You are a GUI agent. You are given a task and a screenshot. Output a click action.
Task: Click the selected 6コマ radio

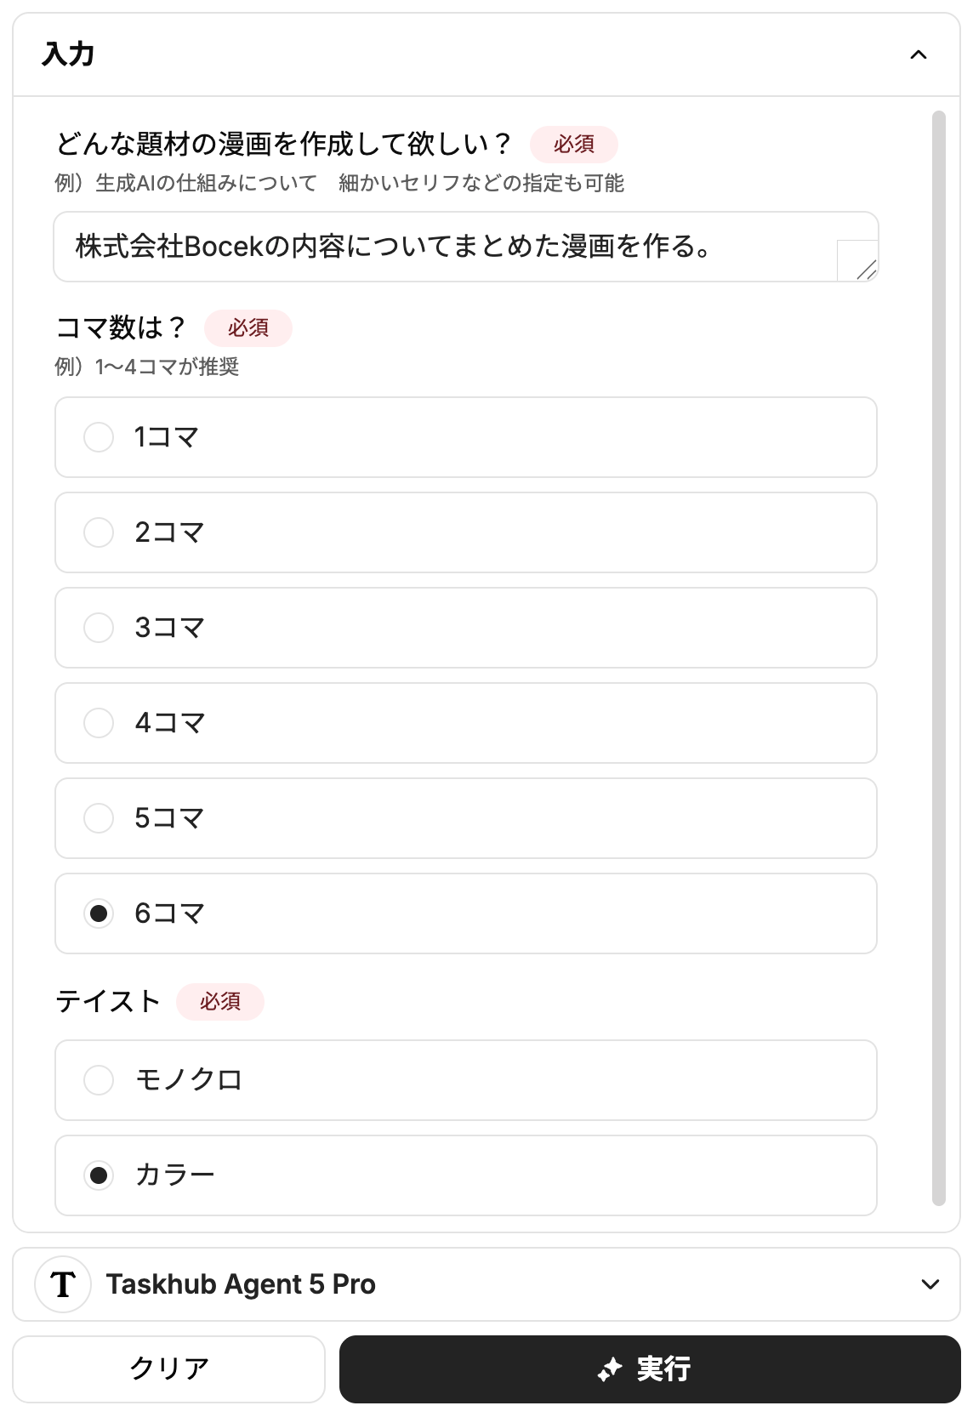coord(99,913)
